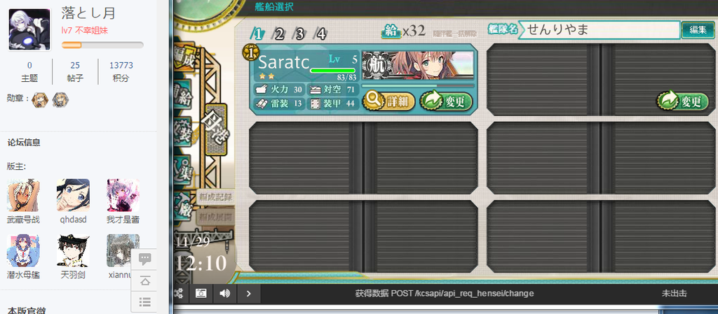Open the qhdasd moderator profile link
Image resolution: width=718 pixels, height=314 pixels.
(73, 220)
